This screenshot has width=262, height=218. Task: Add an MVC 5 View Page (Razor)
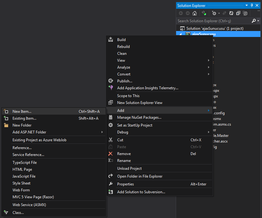point(33,197)
